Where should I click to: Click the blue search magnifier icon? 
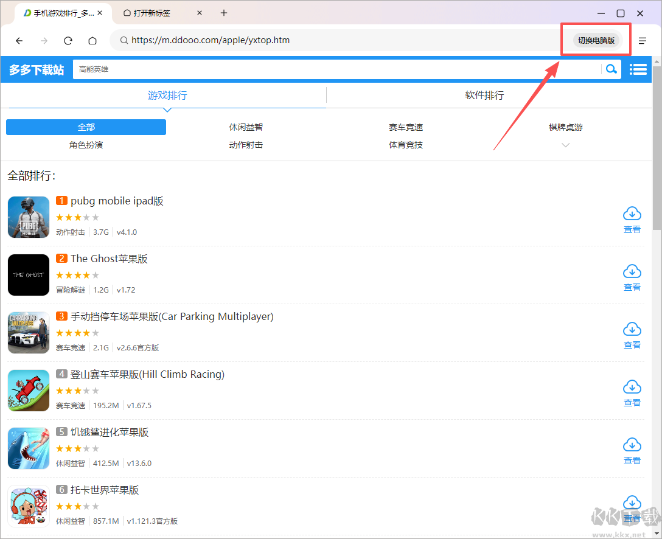pos(611,69)
